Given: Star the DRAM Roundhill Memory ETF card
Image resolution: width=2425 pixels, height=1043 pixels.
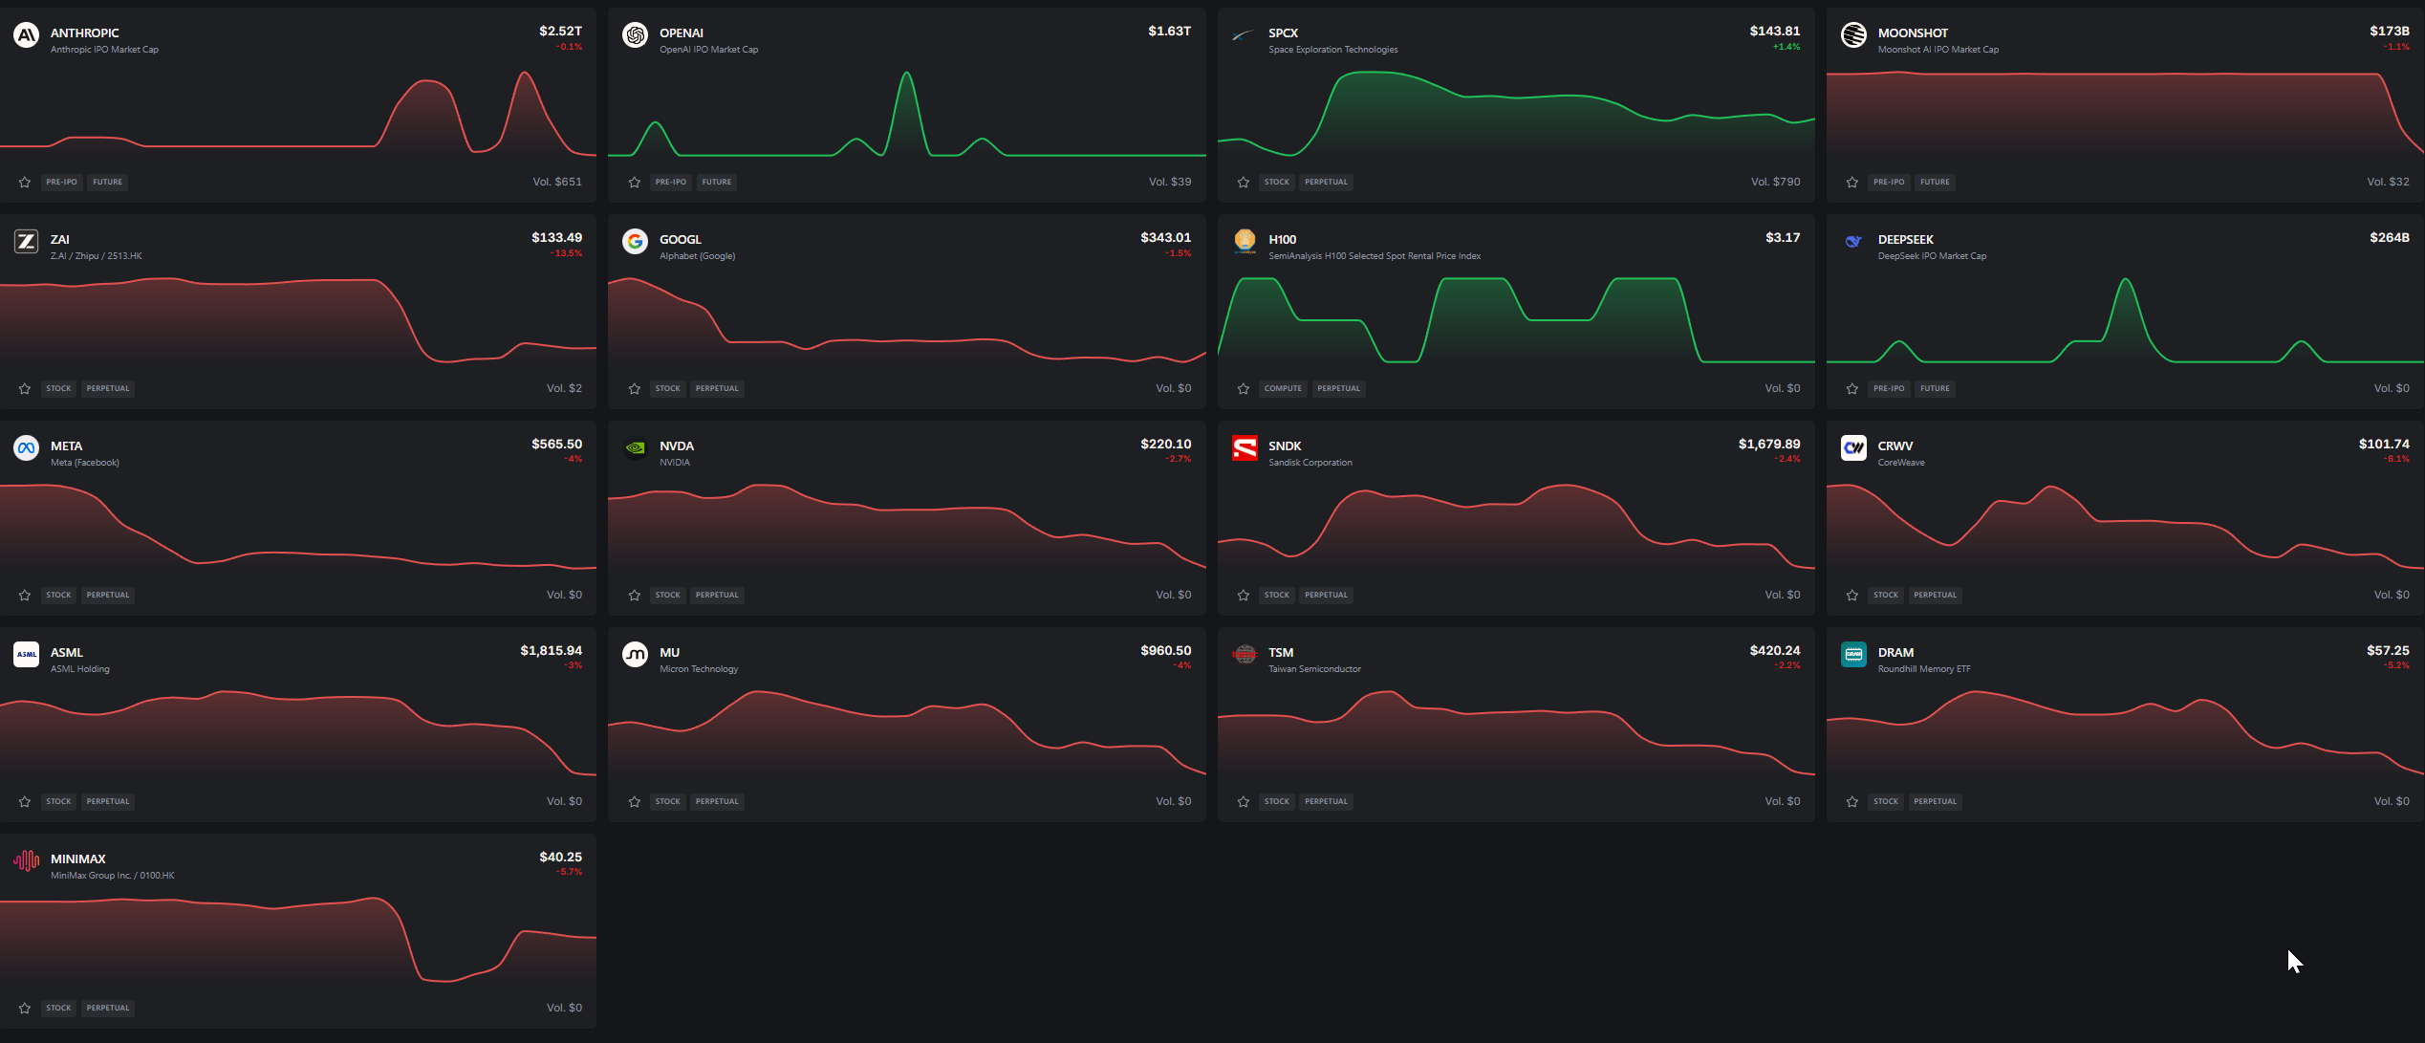Looking at the screenshot, I should pos(1852,802).
